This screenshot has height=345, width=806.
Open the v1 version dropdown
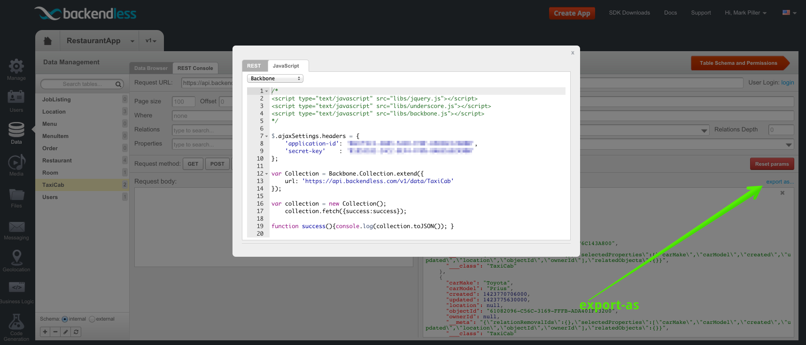pyautogui.click(x=151, y=41)
